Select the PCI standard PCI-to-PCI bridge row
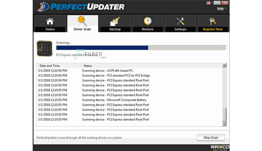The height and width of the screenshot is (151, 262). (129, 75)
